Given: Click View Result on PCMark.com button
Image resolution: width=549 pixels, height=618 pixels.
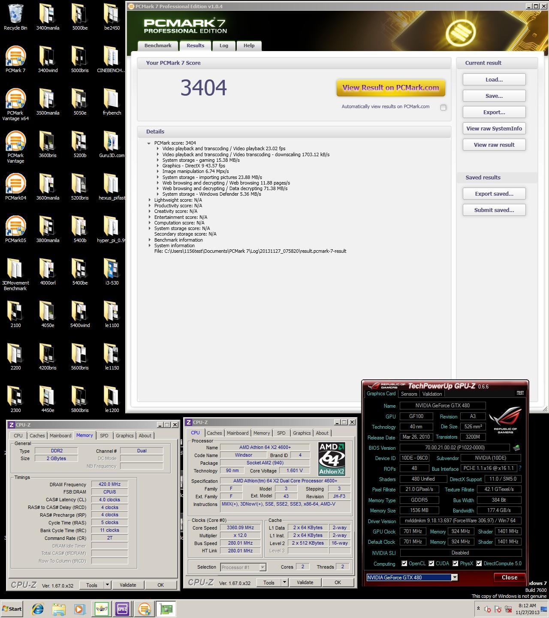Looking at the screenshot, I should pos(391,88).
